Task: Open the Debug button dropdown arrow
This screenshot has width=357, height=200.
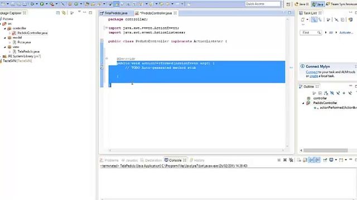Action: coord(37,4)
